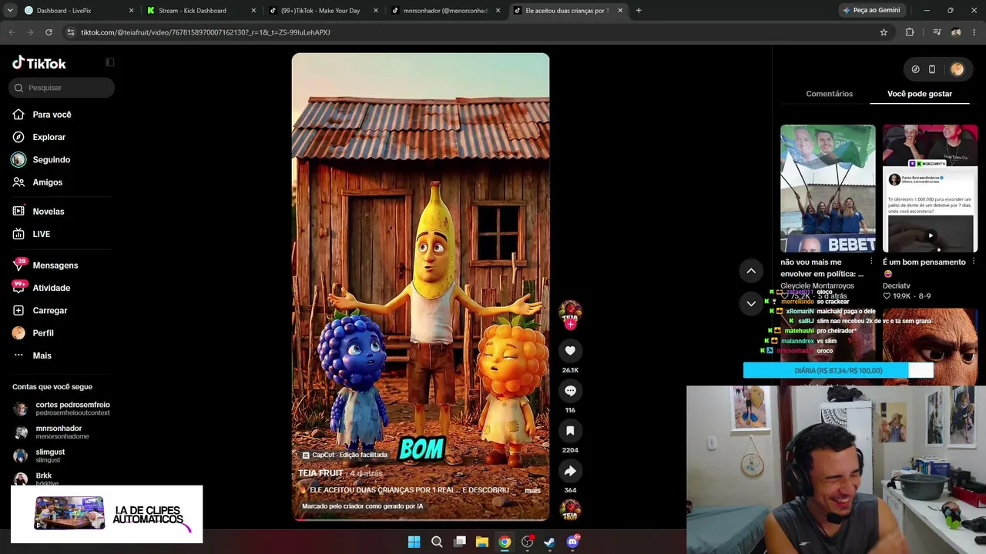Open the TEIA FRUIT creator name link
The image size is (986, 554).
tap(320, 473)
